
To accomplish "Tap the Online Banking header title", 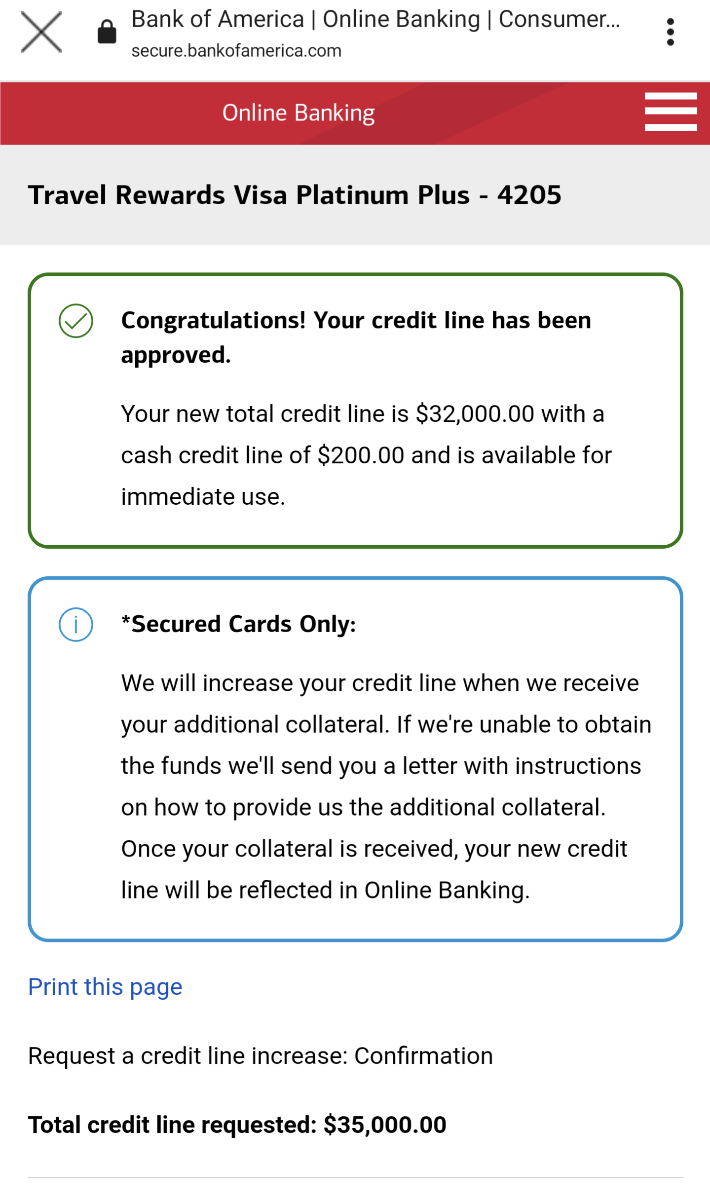I will pos(299,113).
